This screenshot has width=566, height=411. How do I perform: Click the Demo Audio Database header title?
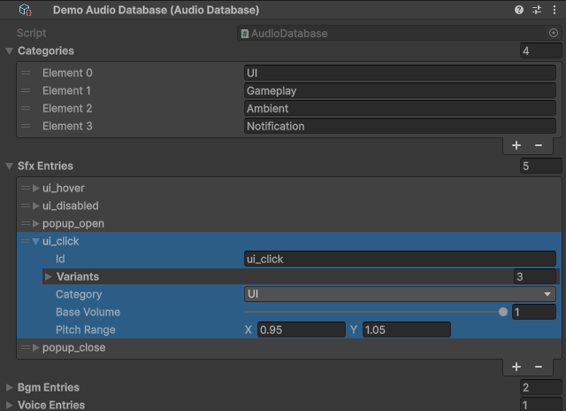156,10
